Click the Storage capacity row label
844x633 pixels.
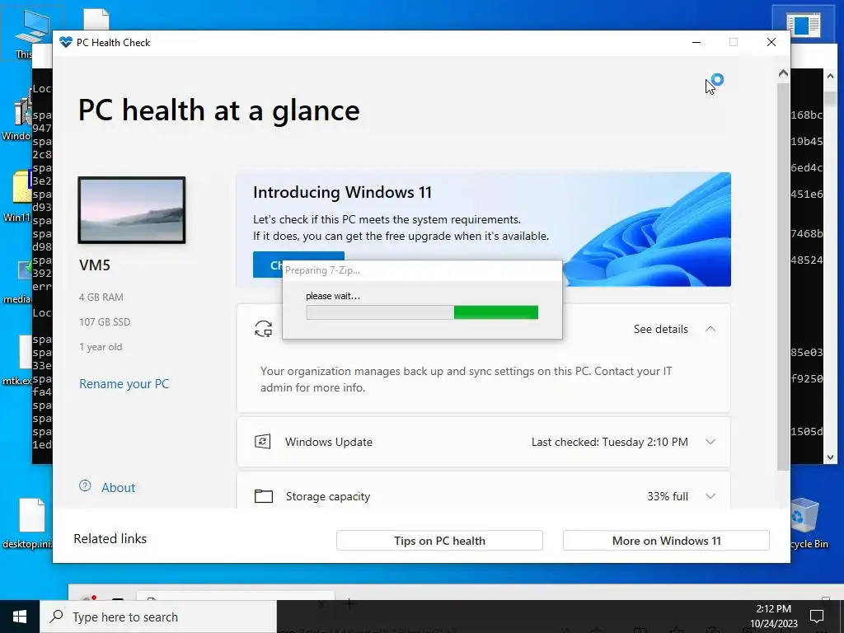coord(328,496)
